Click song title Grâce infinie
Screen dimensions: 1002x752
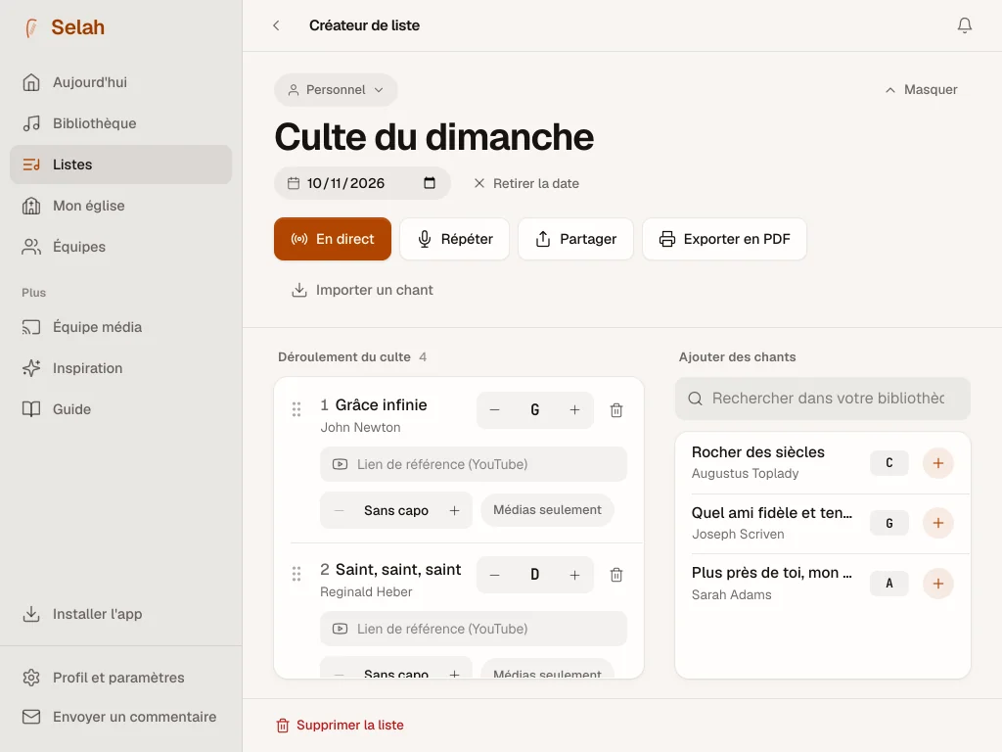tap(381, 404)
